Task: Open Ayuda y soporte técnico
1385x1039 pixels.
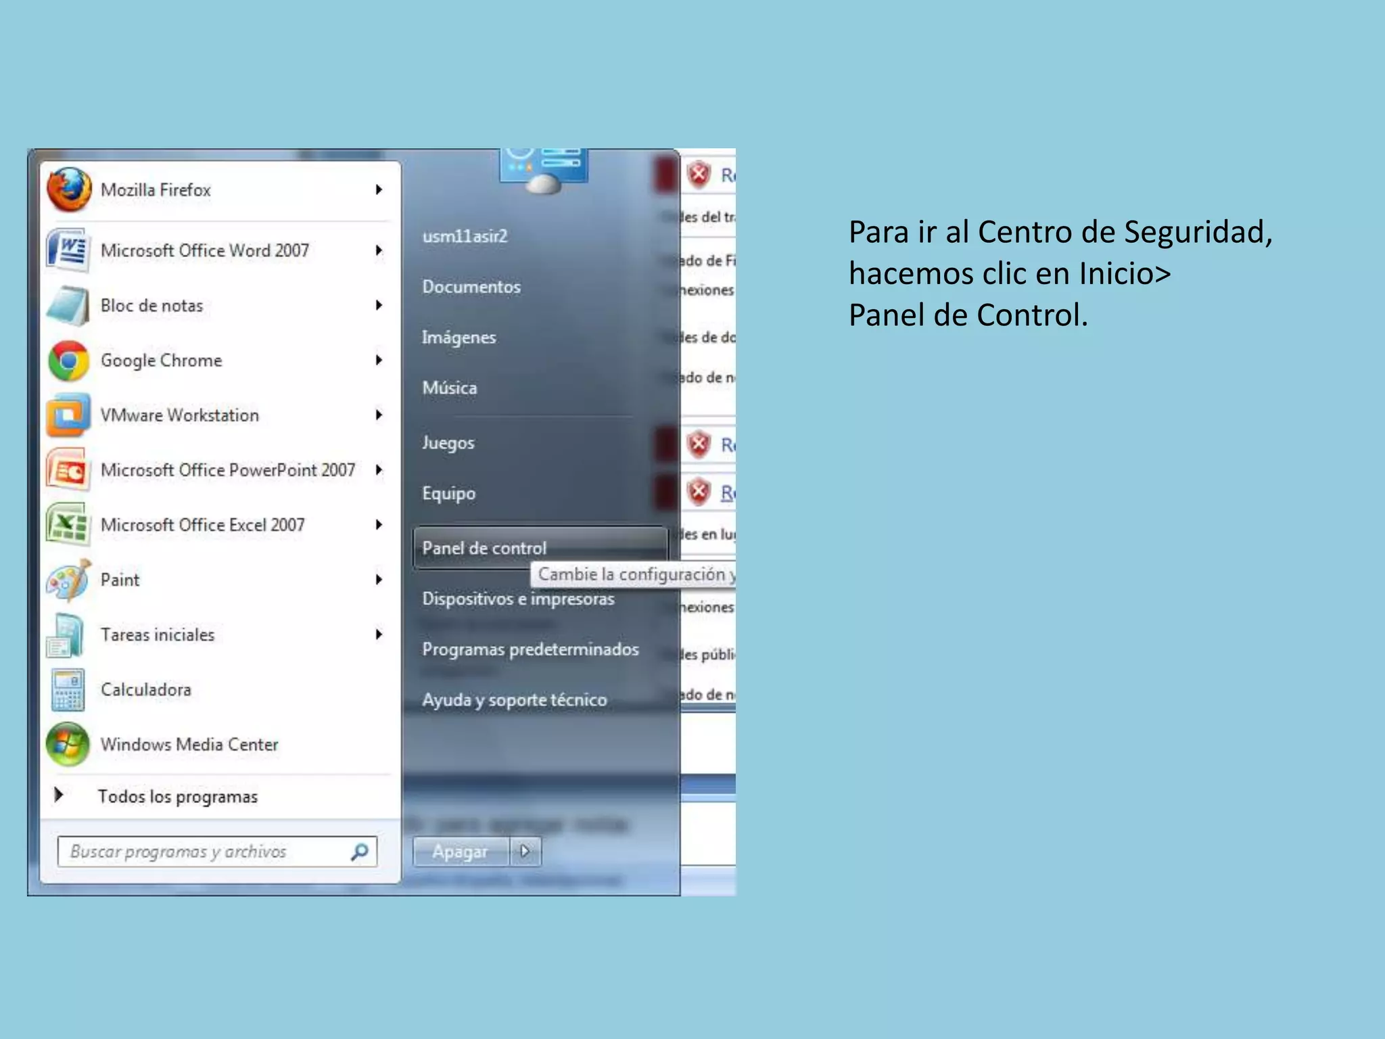Action: (x=514, y=700)
